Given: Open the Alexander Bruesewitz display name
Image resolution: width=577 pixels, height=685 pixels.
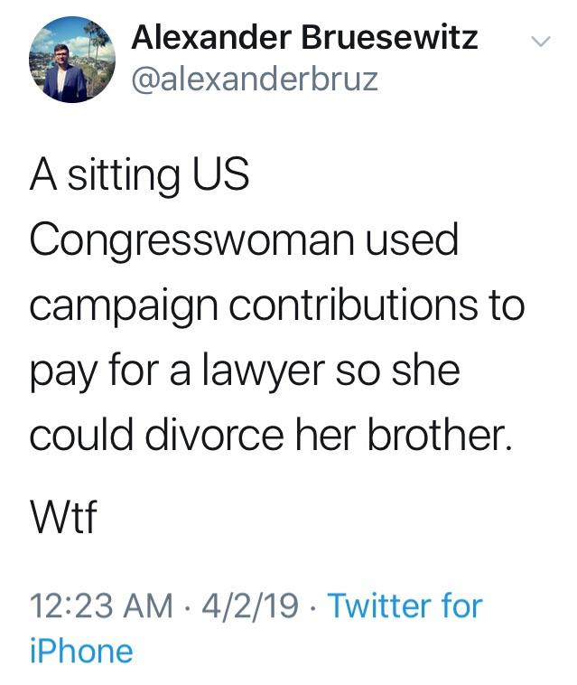Looking at the screenshot, I should pos(304,38).
